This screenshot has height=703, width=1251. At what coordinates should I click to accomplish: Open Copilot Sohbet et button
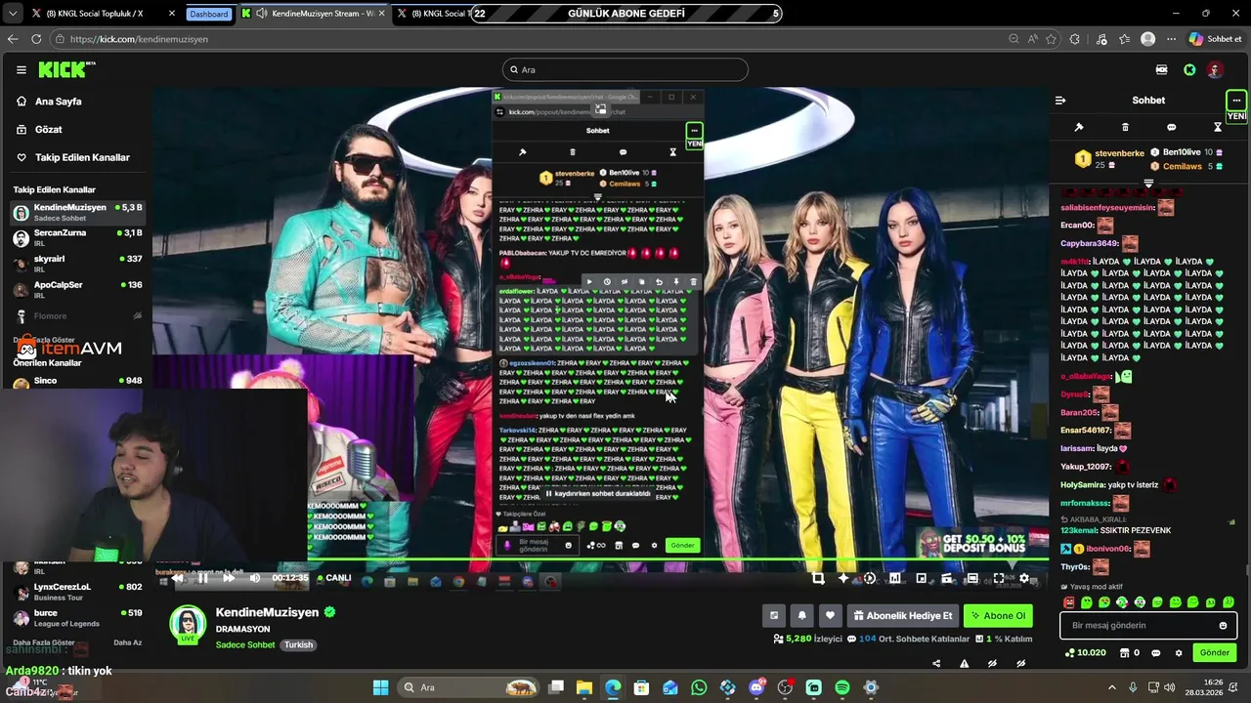pyautogui.click(x=1215, y=39)
